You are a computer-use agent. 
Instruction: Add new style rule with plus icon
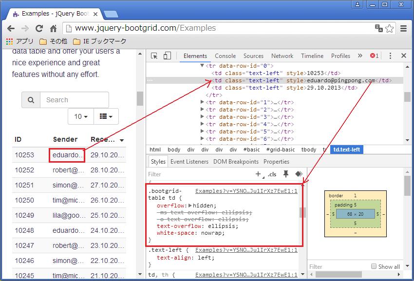(x=259, y=174)
